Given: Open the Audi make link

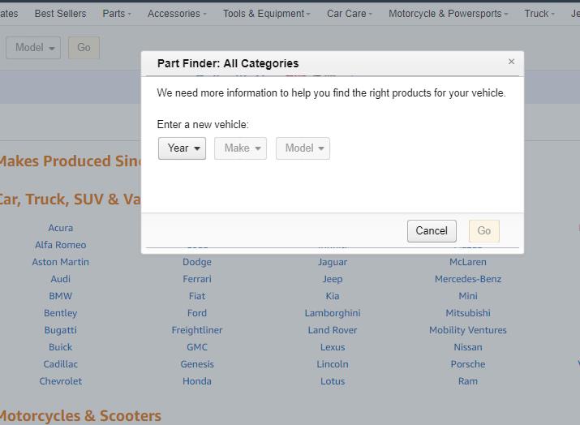Looking at the screenshot, I should click(x=61, y=279).
